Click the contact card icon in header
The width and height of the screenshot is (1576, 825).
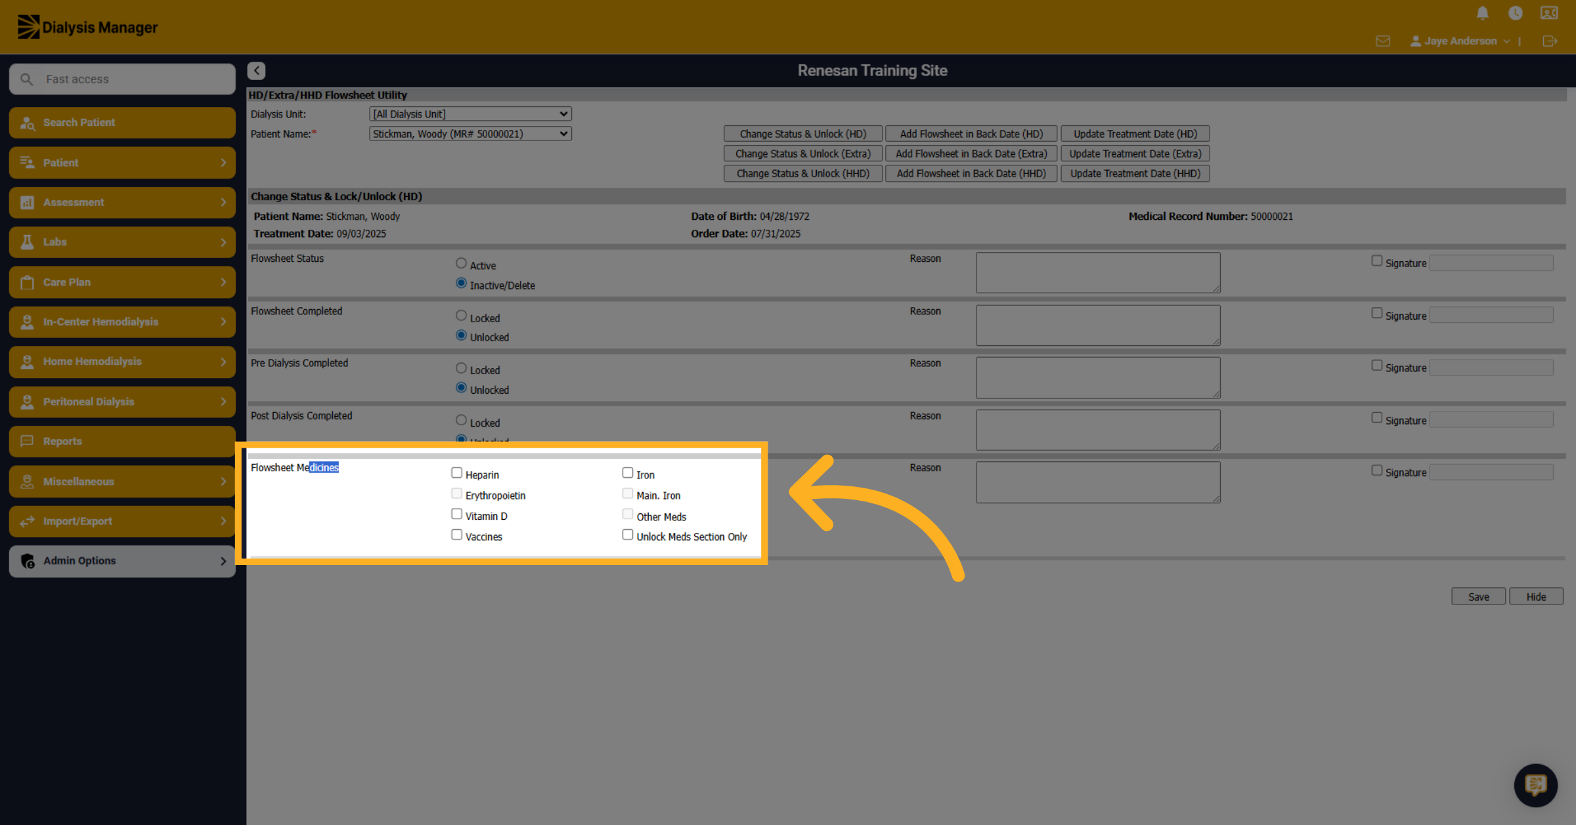(1549, 13)
